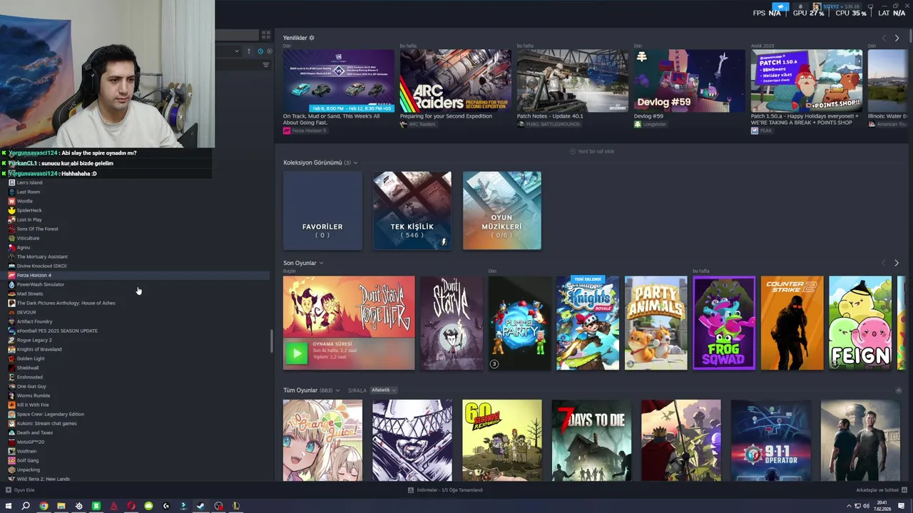The height and width of the screenshot is (513, 913).
Task: Open Opera browser from taskbar
Action: [x=131, y=506]
